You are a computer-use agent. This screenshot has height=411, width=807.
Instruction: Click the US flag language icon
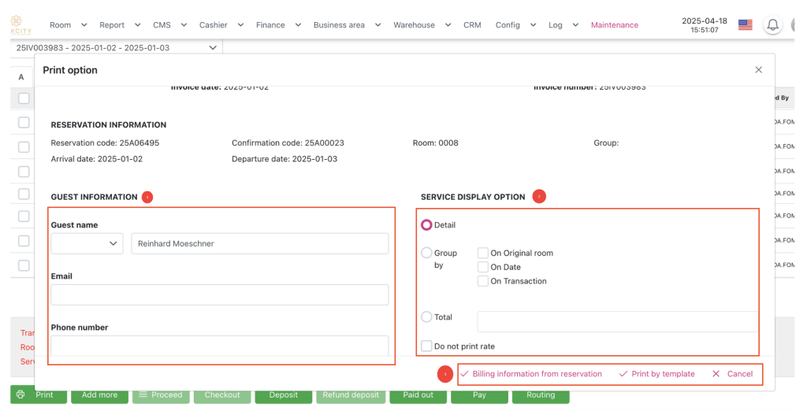pyautogui.click(x=745, y=25)
